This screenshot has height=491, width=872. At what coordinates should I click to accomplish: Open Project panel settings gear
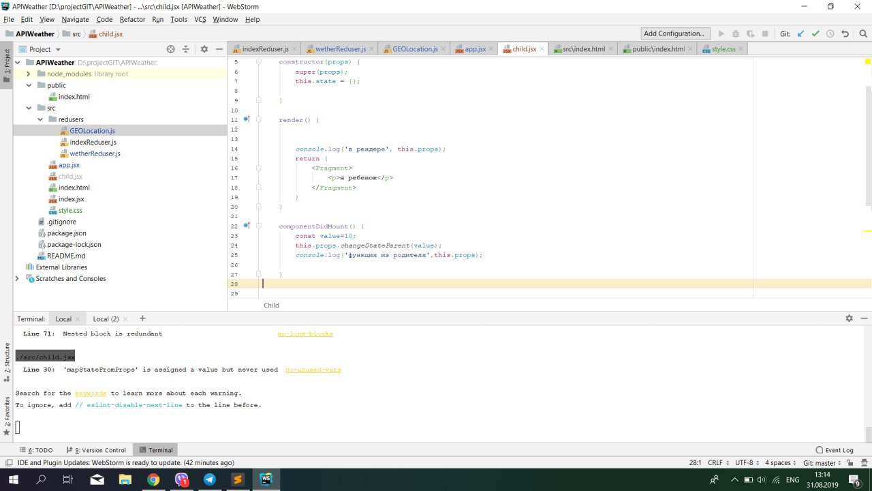[204, 49]
